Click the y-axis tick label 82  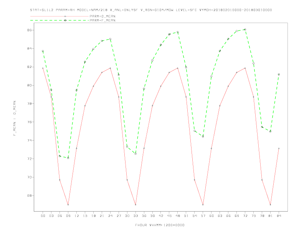(30, 67)
